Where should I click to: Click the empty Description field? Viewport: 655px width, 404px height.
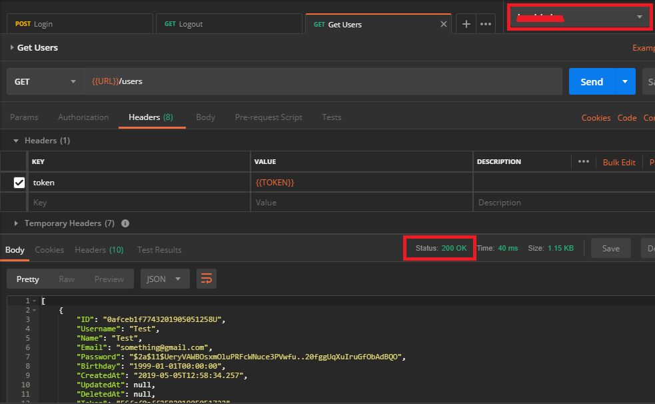pos(564,203)
